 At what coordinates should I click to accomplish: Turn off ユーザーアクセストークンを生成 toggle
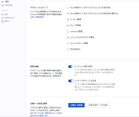tap(71, 81)
